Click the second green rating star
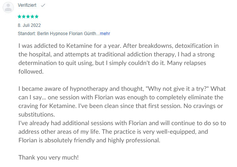237x167 pixels. coord(24,16)
